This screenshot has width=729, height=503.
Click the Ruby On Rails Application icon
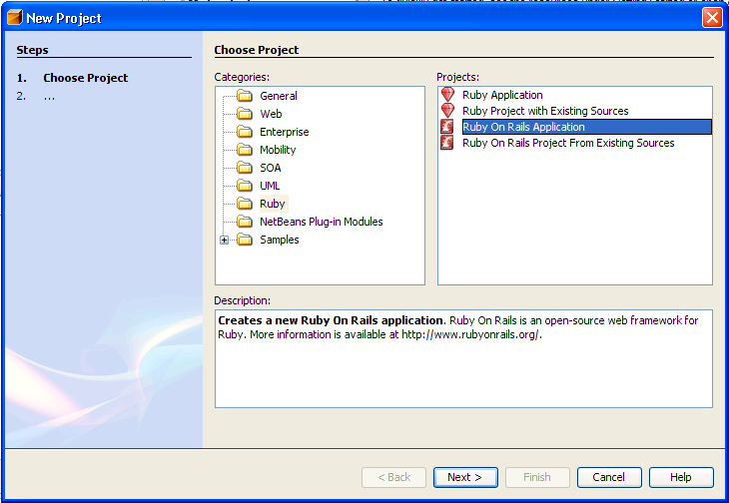click(x=447, y=127)
